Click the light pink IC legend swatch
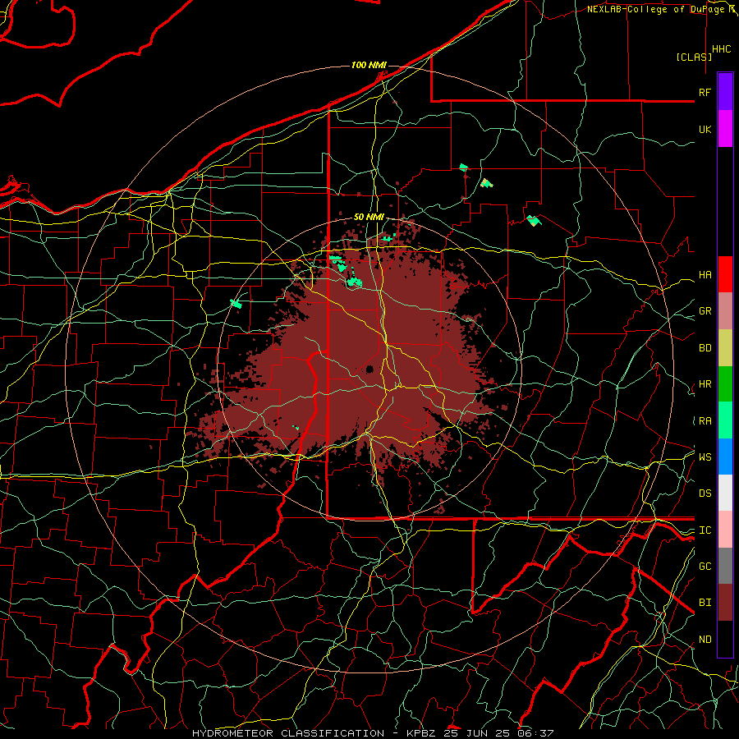 (x=725, y=530)
